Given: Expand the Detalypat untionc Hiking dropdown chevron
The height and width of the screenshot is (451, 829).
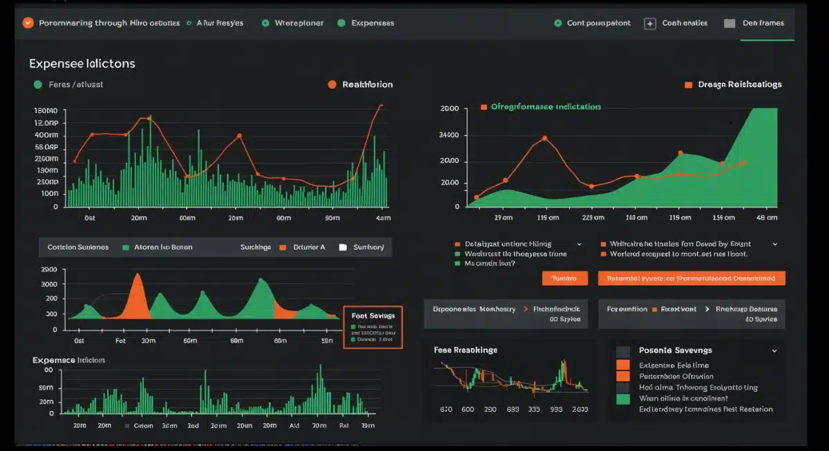Looking at the screenshot, I should coord(579,244).
